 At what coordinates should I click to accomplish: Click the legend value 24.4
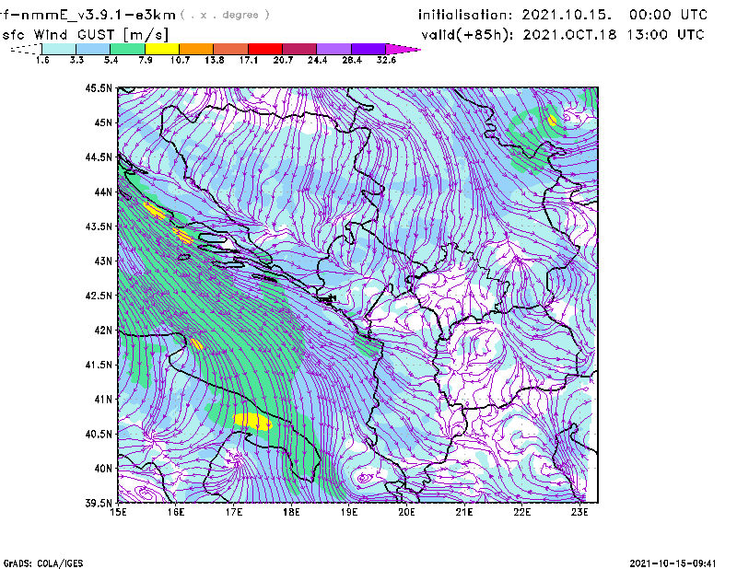[x=317, y=60]
